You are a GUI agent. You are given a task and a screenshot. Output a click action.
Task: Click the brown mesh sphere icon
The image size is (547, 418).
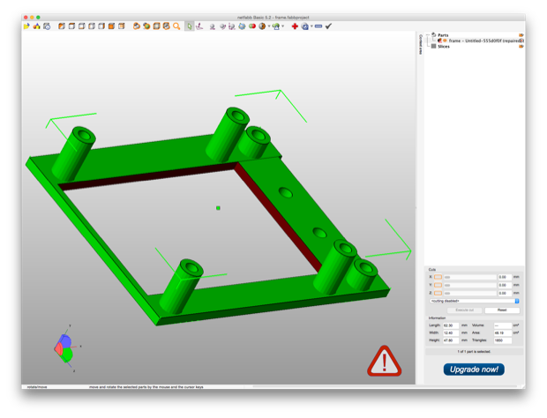coord(262,26)
